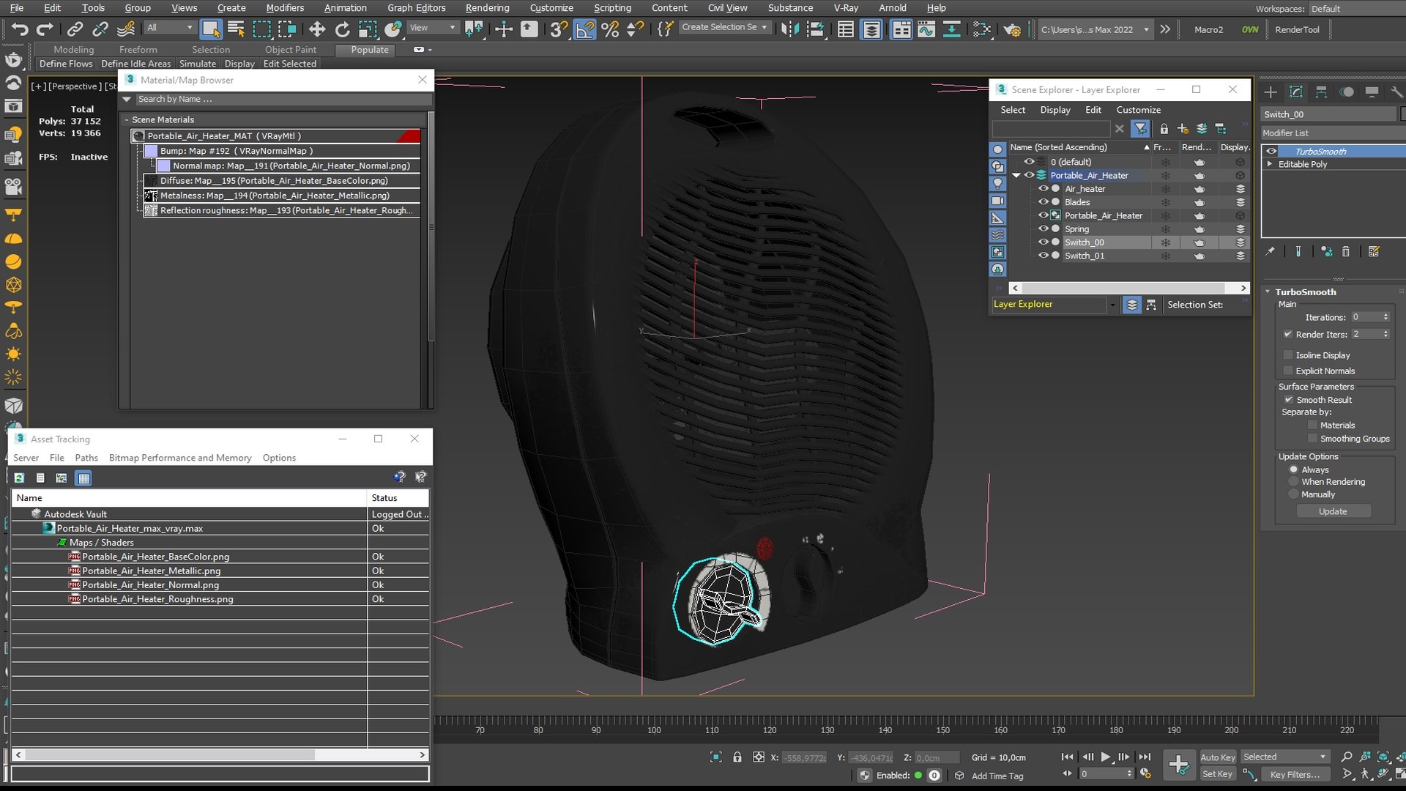Enable the Explicit Normals checkbox
The width and height of the screenshot is (1406, 791).
pyautogui.click(x=1289, y=371)
